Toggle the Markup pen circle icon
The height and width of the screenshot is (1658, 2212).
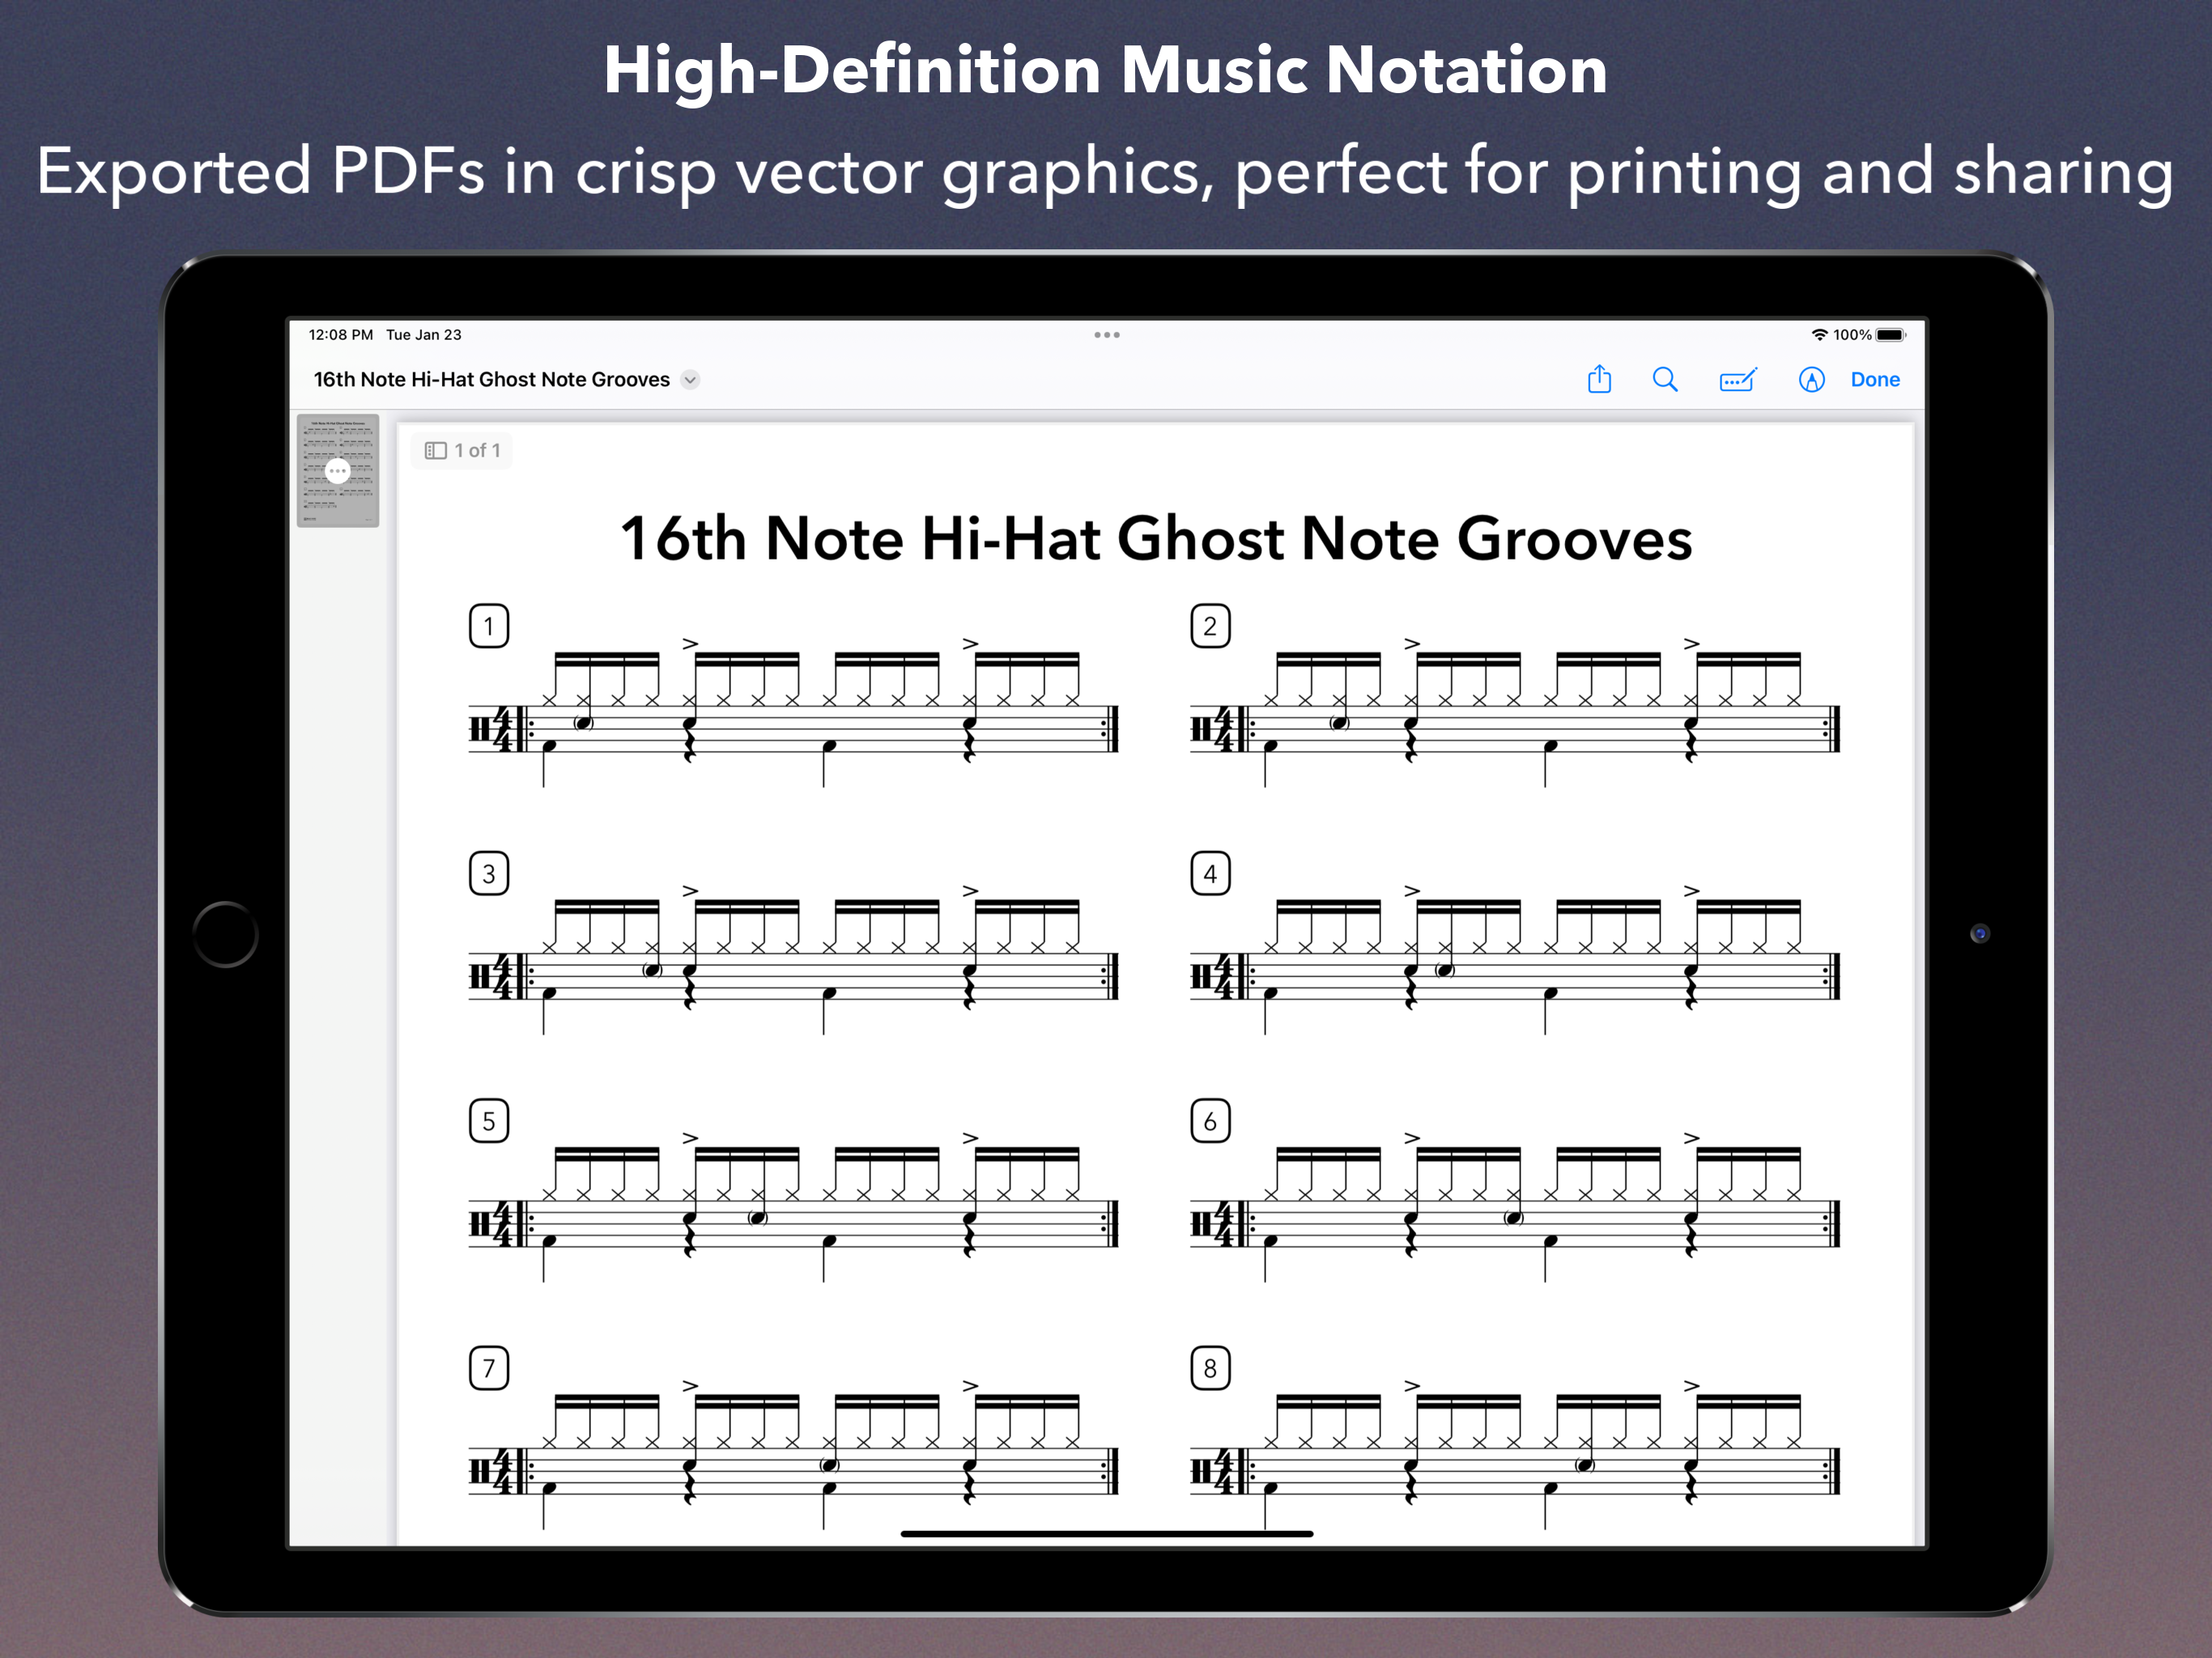[1811, 379]
